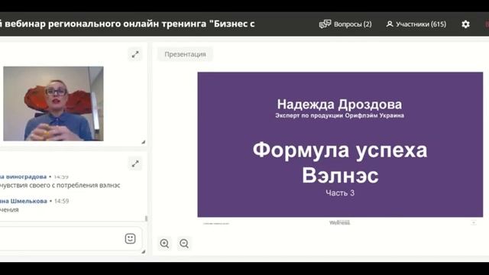
Task: Open the Вопросы (2) questions panel
Action: (345, 24)
